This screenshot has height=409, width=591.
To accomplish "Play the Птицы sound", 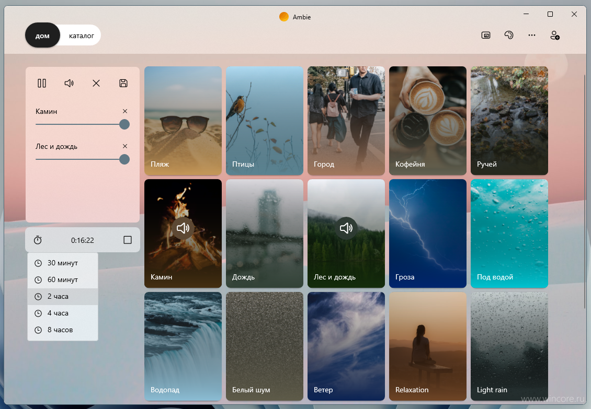I will pyautogui.click(x=265, y=121).
